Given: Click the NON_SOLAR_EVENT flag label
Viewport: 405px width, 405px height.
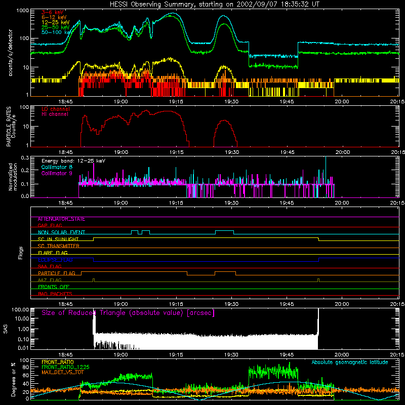Looking at the screenshot, I should (61, 232).
